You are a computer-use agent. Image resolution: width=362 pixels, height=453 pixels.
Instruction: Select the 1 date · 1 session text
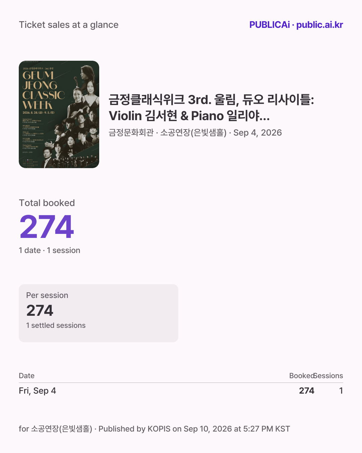50,250
